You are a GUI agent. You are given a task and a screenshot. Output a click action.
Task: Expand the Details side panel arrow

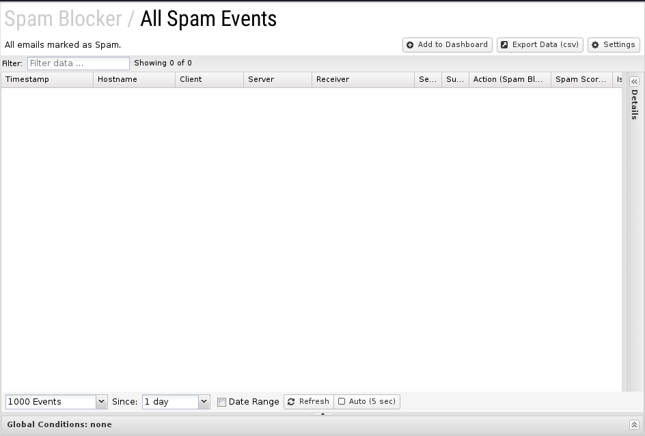click(634, 81)
